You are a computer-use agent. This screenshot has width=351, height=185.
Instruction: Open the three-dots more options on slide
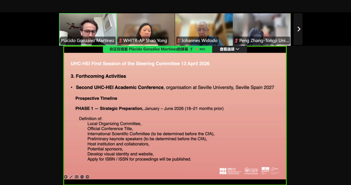(82, 177)
